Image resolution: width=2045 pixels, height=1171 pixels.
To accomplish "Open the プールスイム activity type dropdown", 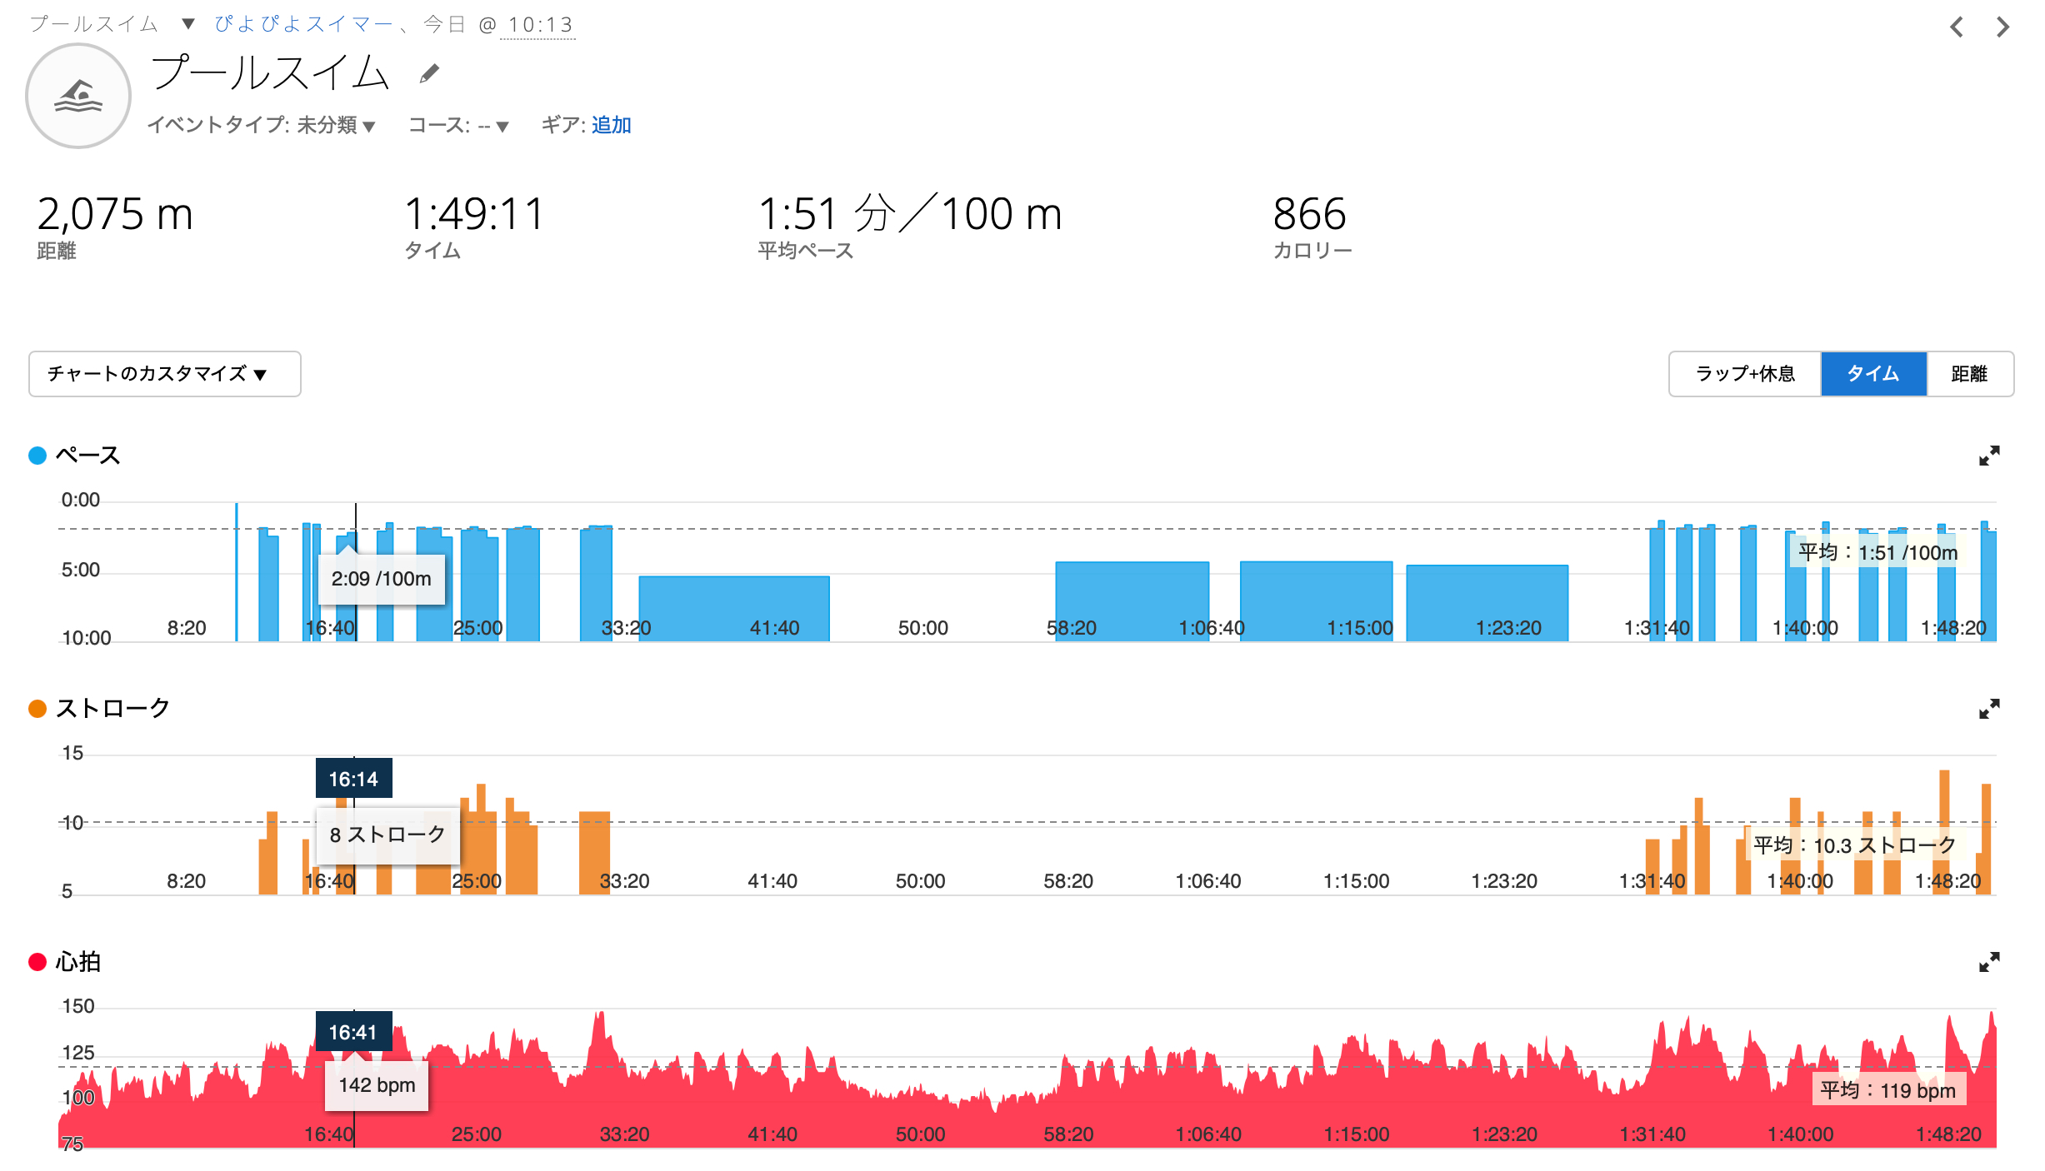I will [x=188, y=24].
